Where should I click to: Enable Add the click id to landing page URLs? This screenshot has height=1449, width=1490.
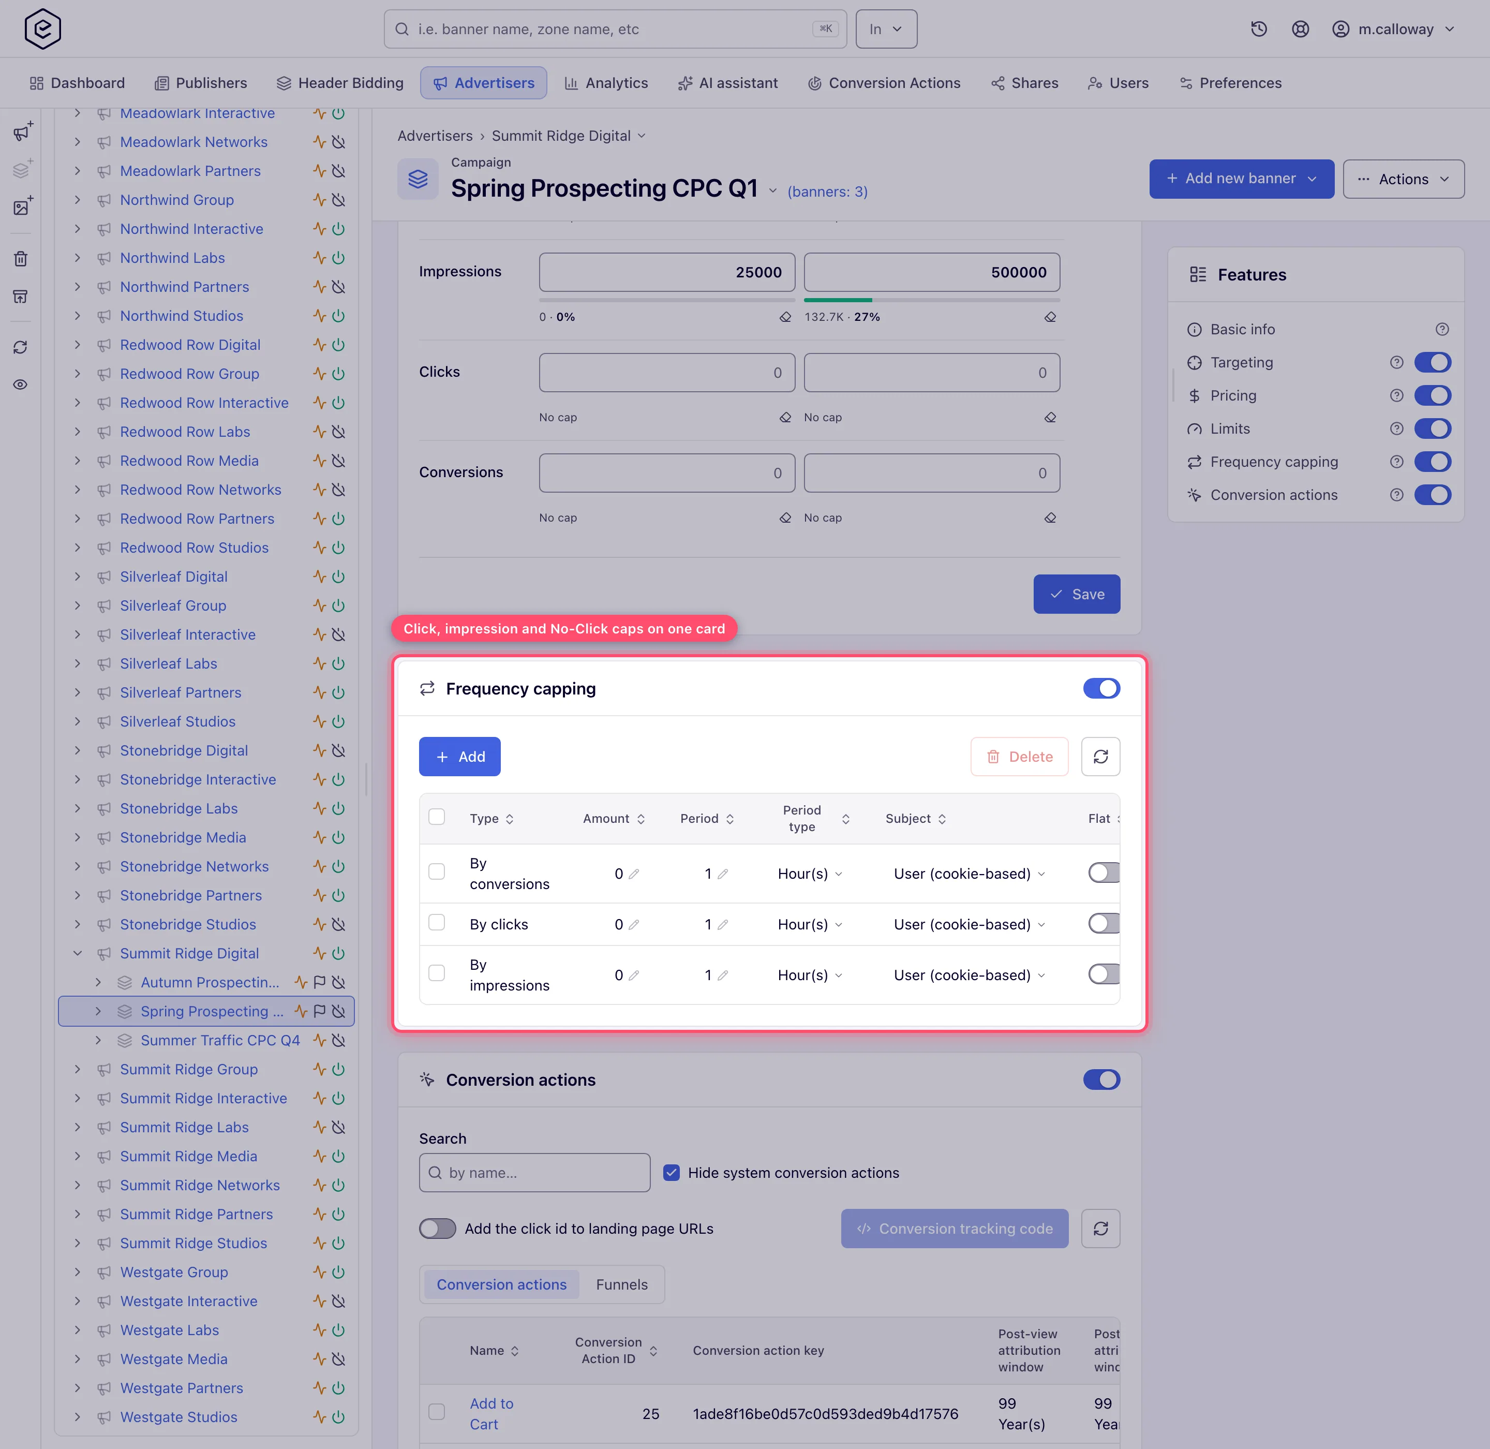[x=438, y=1229]
